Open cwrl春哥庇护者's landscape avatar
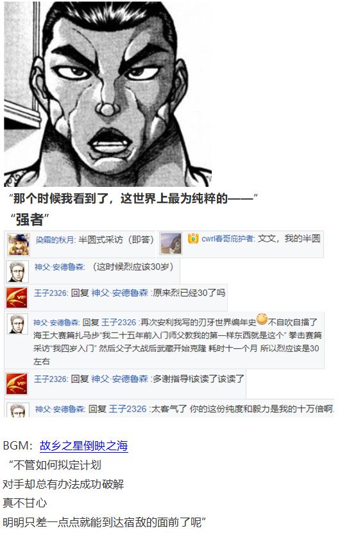This screenshot has width=358, height=533. (171, 243)
